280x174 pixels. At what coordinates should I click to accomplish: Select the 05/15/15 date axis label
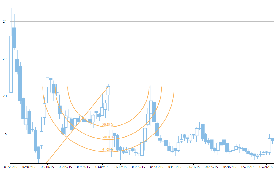click(x=248, y=167)
